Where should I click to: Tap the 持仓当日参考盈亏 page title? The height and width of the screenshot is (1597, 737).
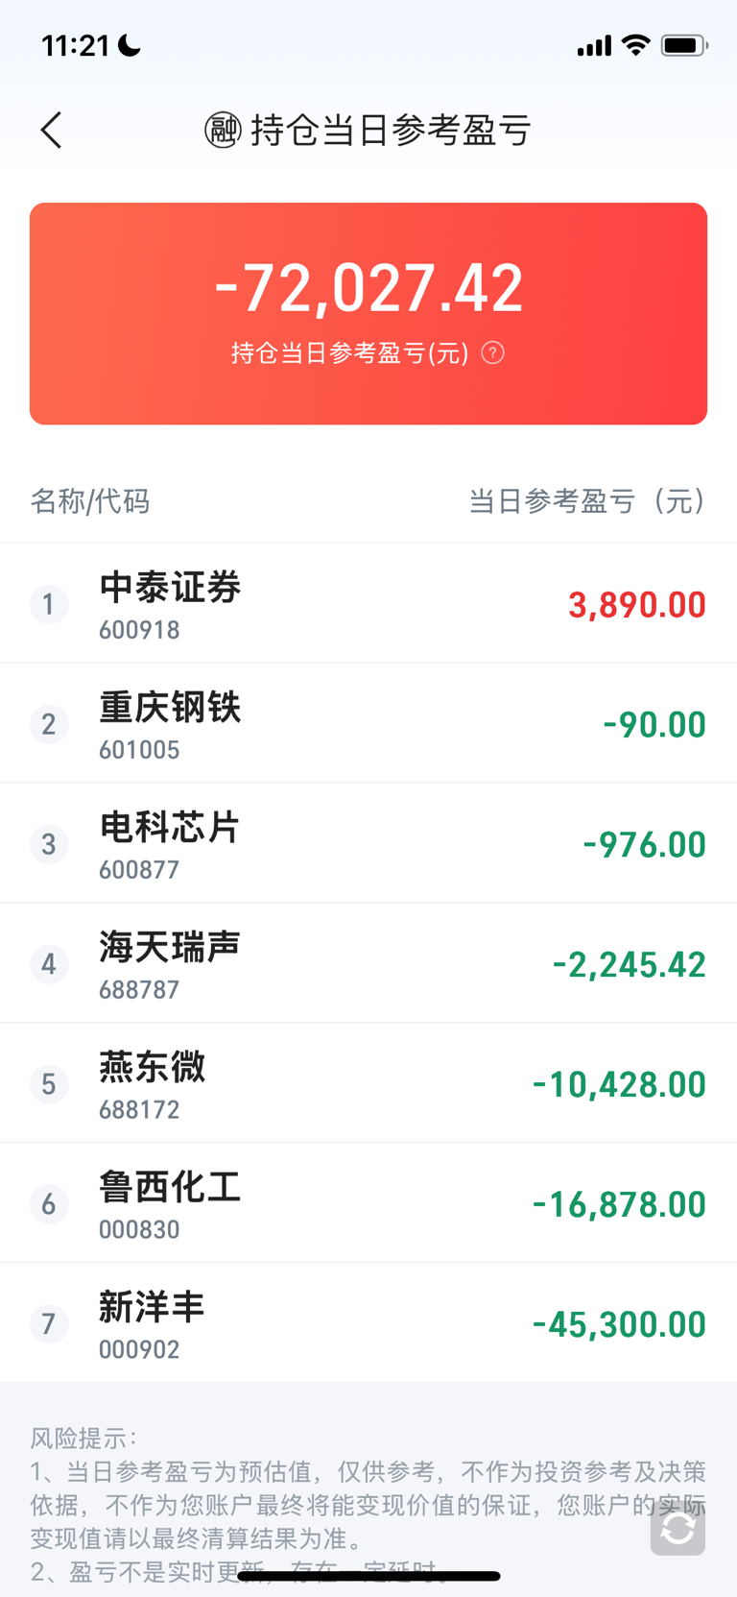click(391, 131)
